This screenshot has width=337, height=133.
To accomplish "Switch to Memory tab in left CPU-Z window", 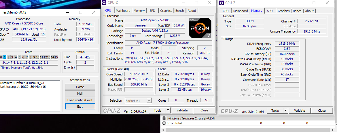I will pos(139,11).
